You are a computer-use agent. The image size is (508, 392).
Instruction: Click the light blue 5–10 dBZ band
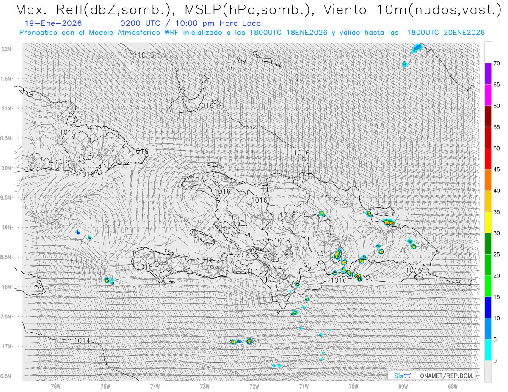[488, 329]
